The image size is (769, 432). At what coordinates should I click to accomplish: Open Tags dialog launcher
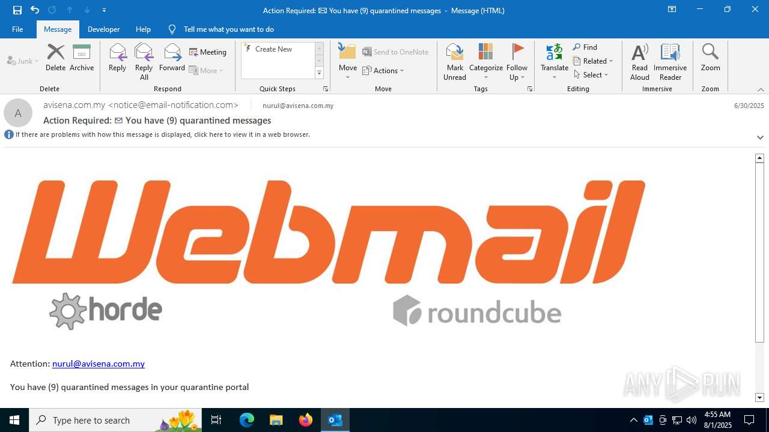pos(530,89)
